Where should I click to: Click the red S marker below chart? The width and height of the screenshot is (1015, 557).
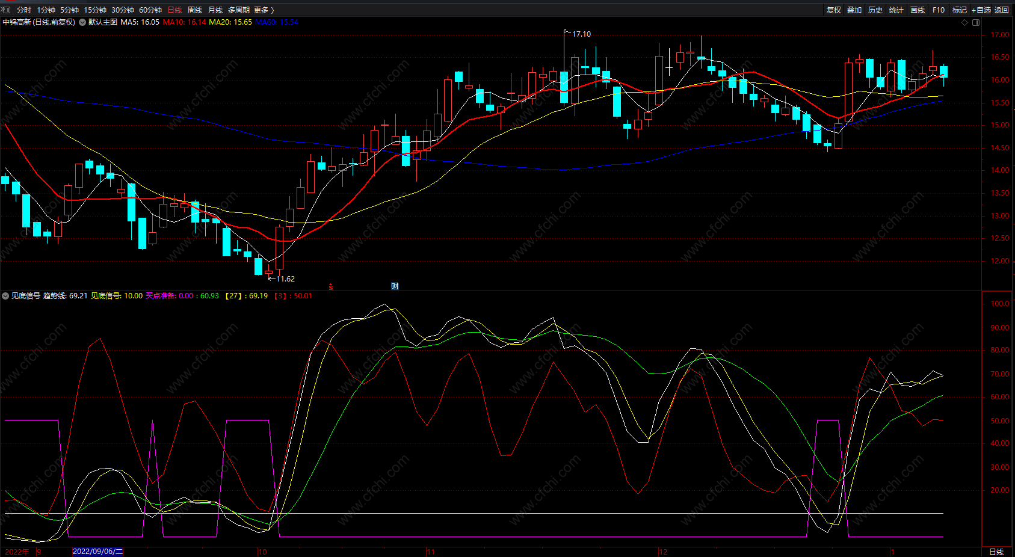[x=331, y=287]
